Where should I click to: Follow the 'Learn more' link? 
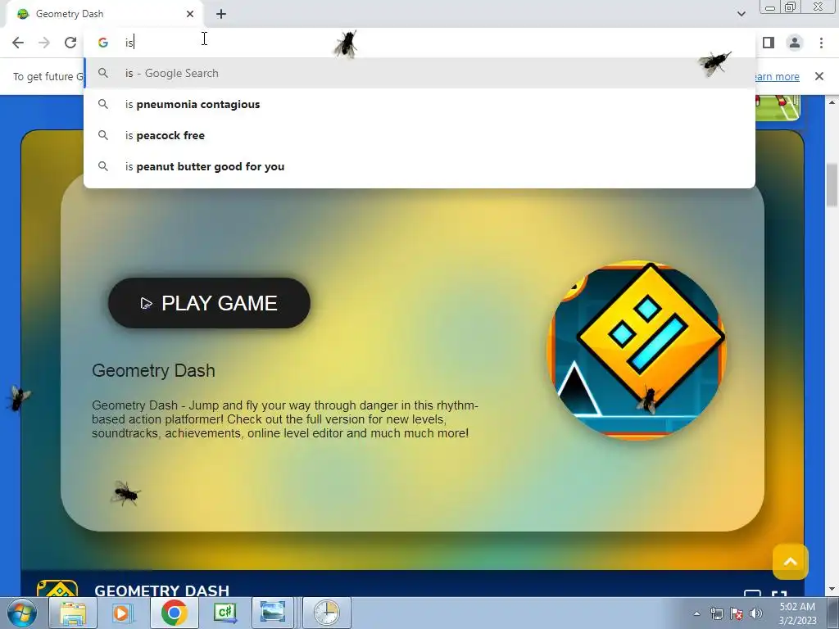777,76
